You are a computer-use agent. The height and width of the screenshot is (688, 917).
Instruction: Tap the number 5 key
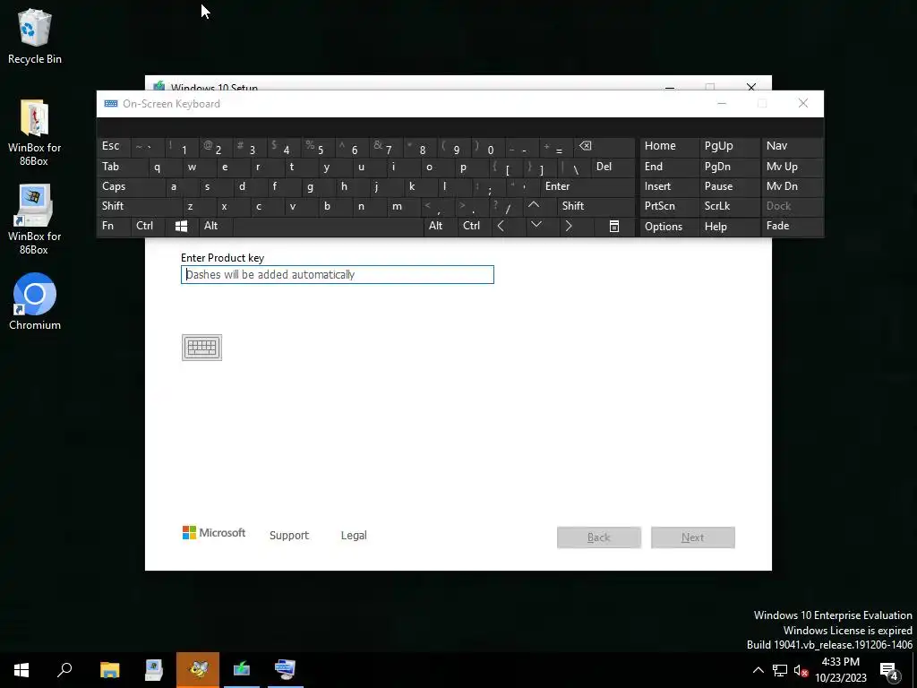(x=320, y=148)
